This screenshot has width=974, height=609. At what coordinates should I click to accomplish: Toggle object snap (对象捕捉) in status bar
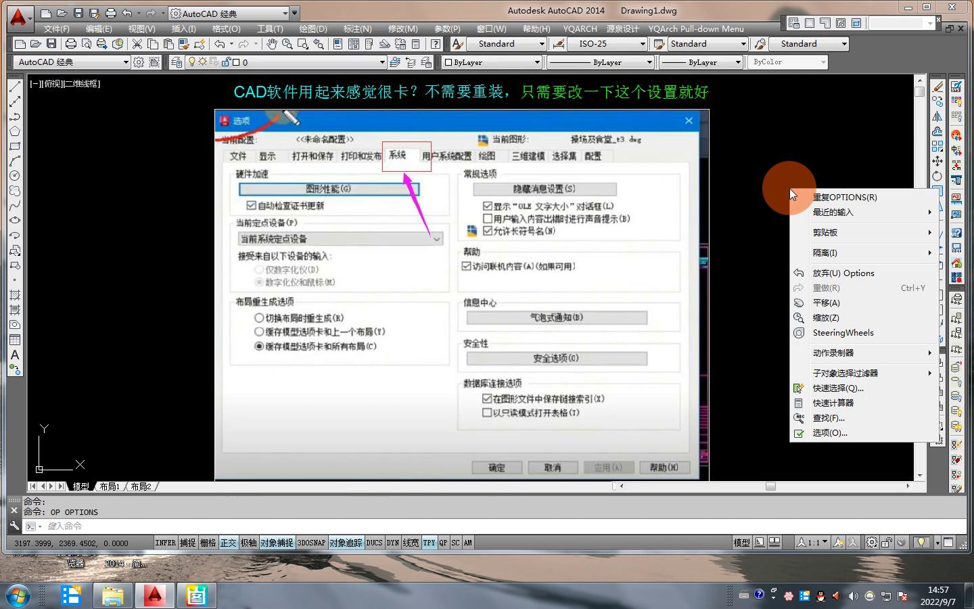277,543
